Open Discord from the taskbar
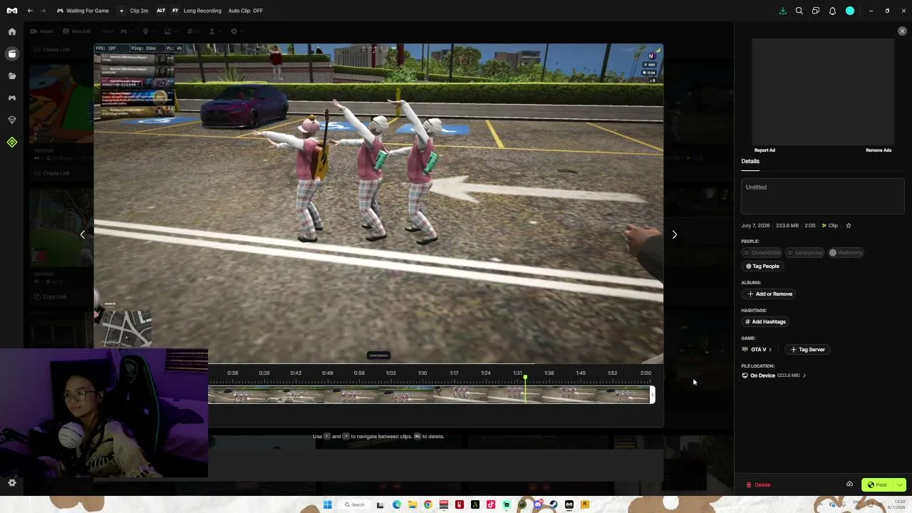The height and width of the screenshot is (513, 912). coord(538,505)
